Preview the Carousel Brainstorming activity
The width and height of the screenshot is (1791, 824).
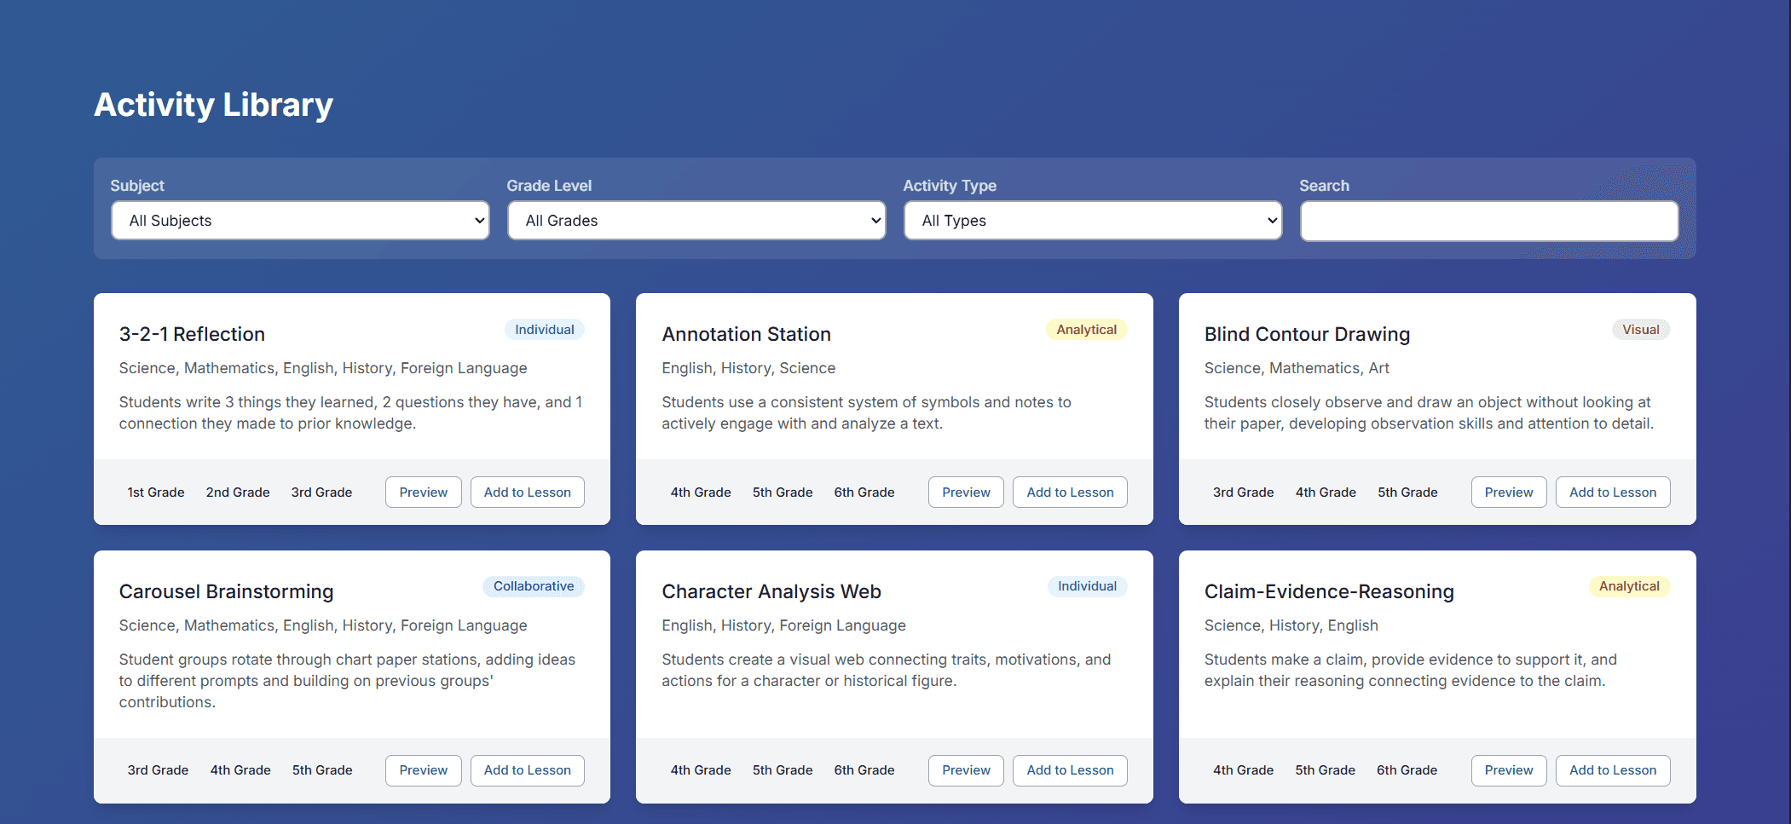[x=423, y=770]
